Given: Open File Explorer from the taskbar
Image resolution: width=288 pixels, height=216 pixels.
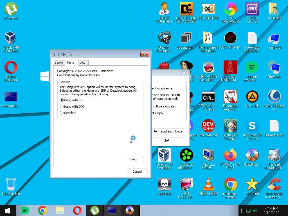Looking at the screenshot, I should [x=60, y=210].
